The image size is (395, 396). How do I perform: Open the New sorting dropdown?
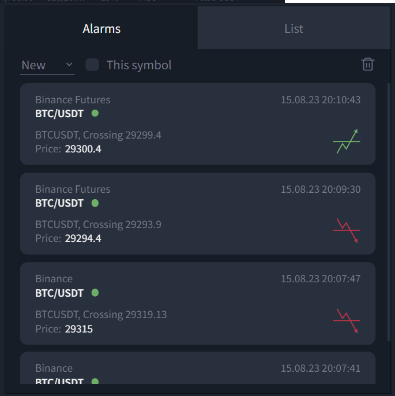[x=47, y=65]
